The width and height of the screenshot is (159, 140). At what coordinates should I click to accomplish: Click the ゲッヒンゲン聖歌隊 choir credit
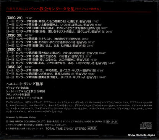click(x=17, y=88)
